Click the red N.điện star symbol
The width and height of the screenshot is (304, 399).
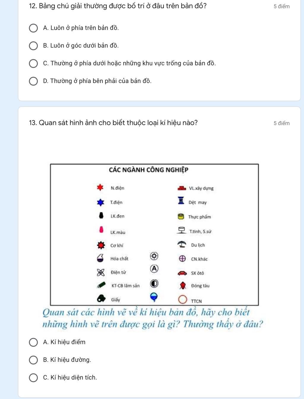100,187
